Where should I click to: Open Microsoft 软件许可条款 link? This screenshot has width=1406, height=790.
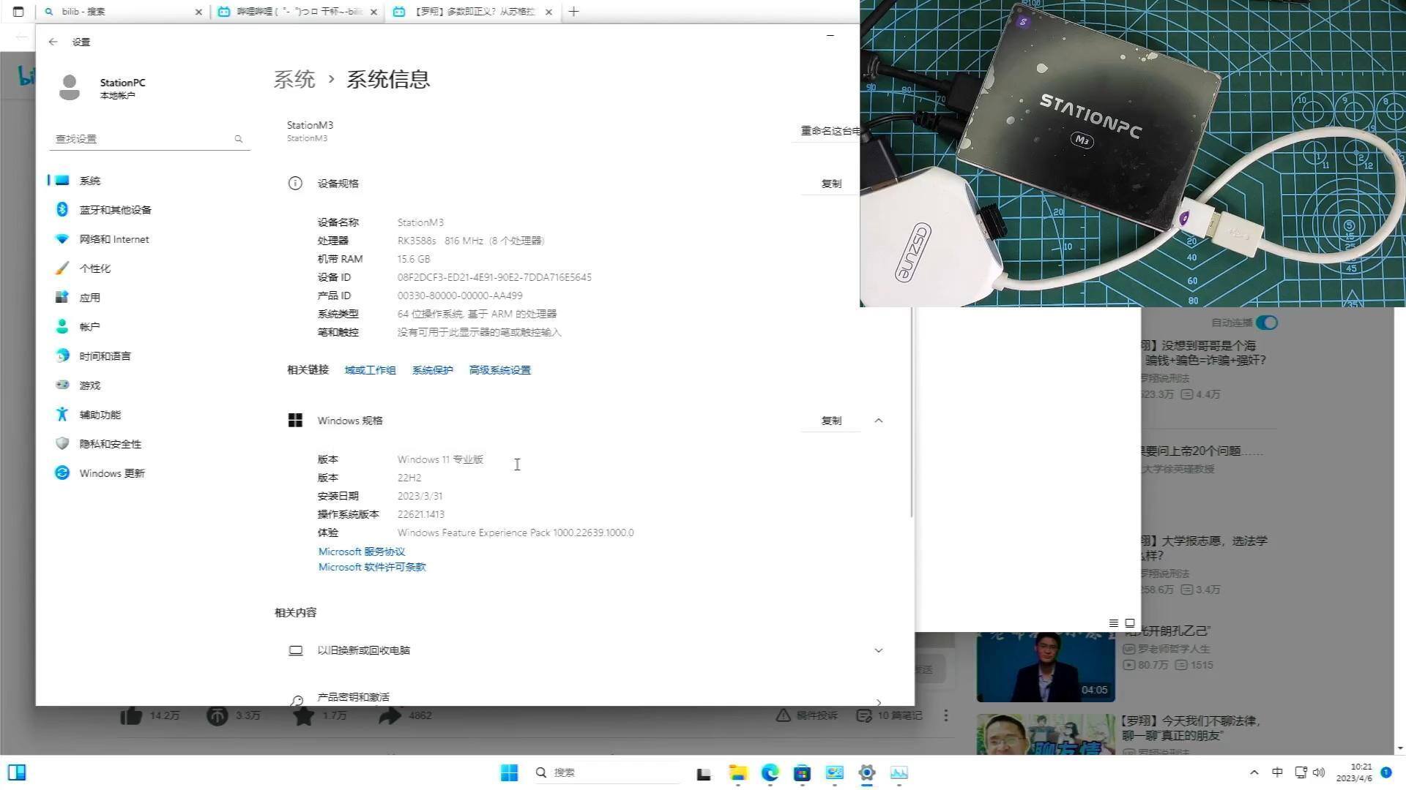(372, 567)
